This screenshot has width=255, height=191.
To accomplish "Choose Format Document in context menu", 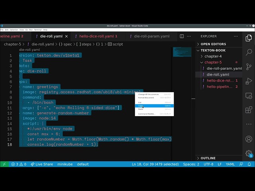I will [x=154, y=97].
